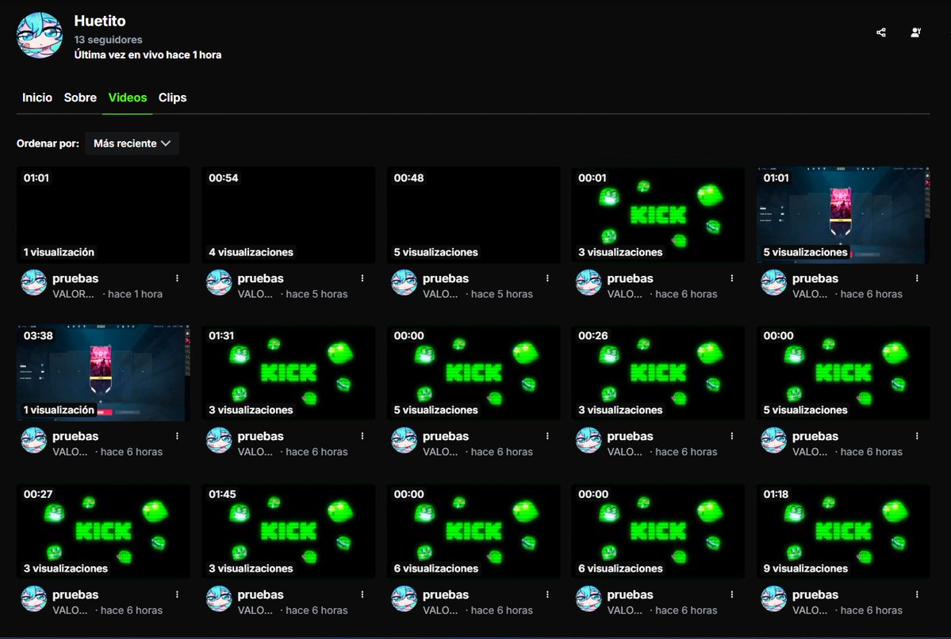The image size is (951, 639).
Task: Play the 00:54 video with 4 visualizaciones
Action: 289,215
